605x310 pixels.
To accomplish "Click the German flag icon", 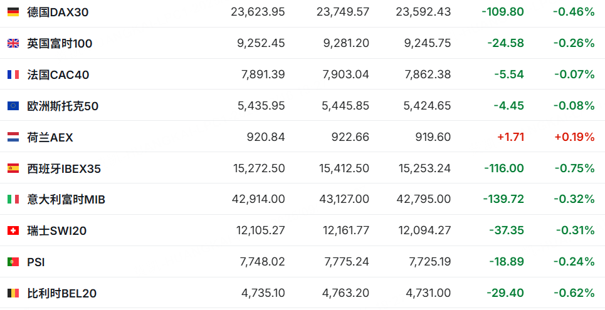I will pos(13,12).
